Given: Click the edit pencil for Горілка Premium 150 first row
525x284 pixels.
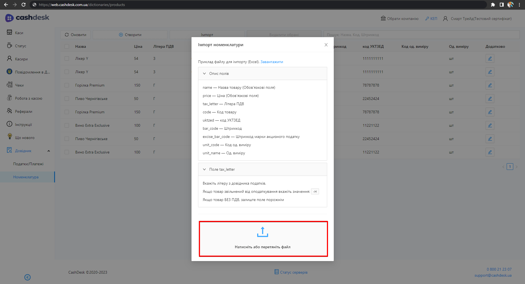Looking at the screenshot, I should coord(490,85).
